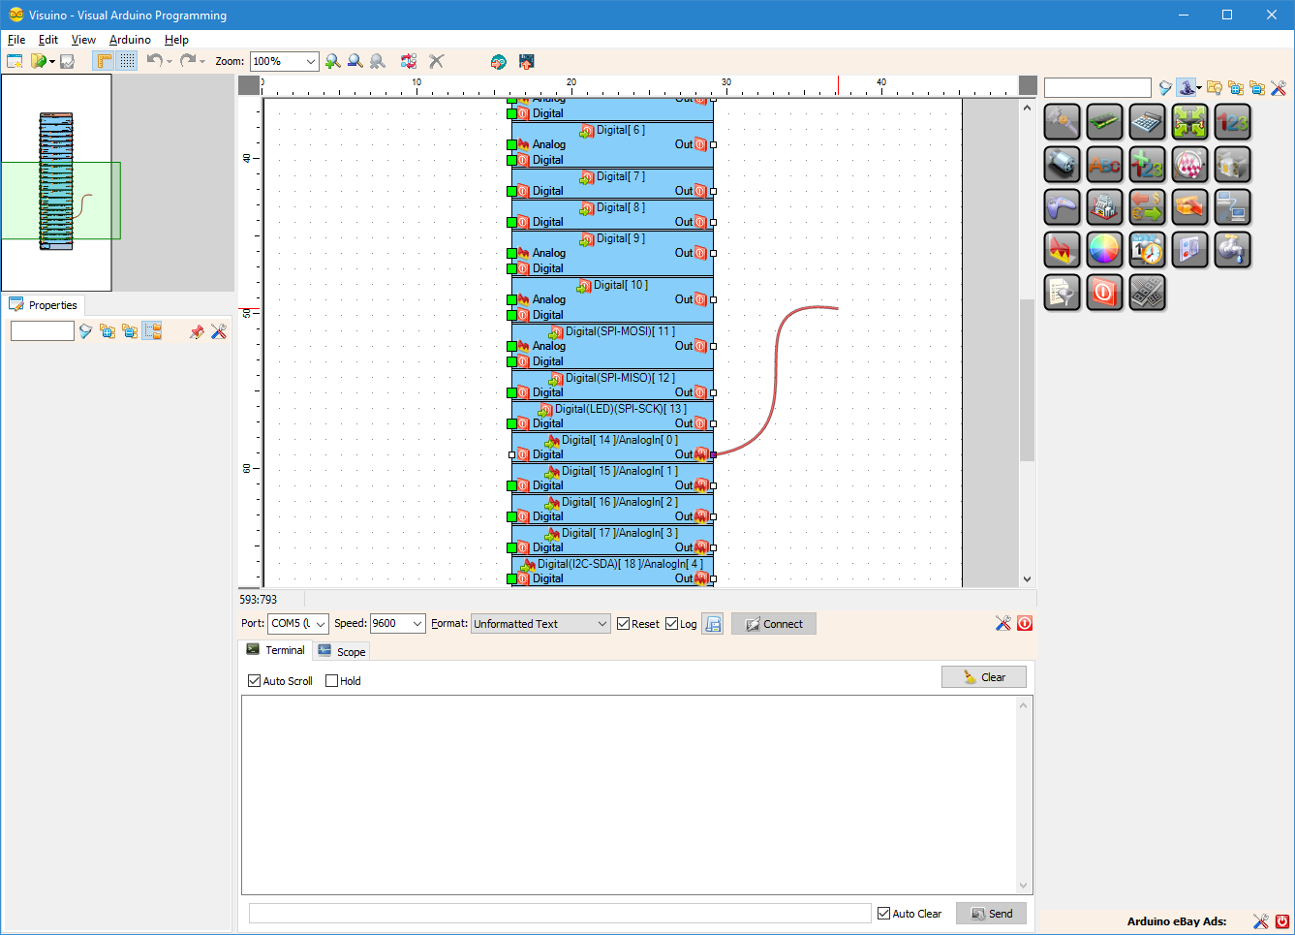Open the Arduino menu
The width and height of the screenshot is (1295, 935).
(x=130, y=40)
